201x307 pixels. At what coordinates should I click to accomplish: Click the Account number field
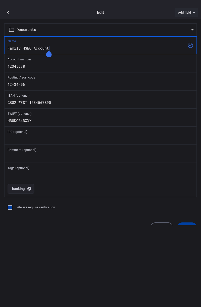[100, 66]
